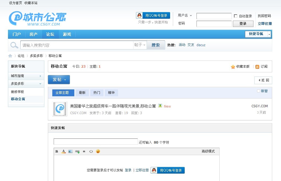Image resolution: width=281 pixels, height=181 pixels.
Task: Enable the 自动登录 checkbox
Action: 236,16
